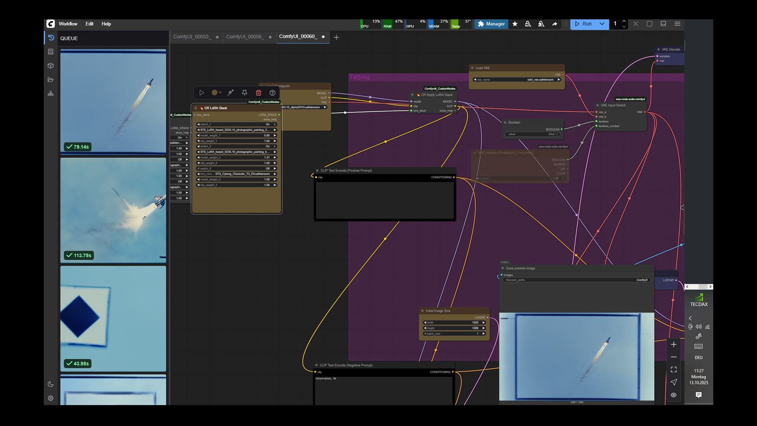
Task: Open the Queue history sidebar icon
Action: click(x=51, y=38)
